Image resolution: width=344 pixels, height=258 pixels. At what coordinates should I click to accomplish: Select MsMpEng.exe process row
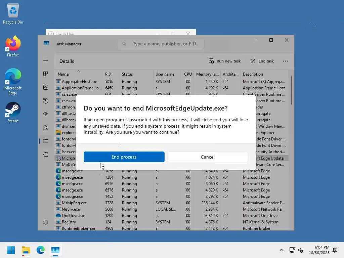[x=172, y=203]
